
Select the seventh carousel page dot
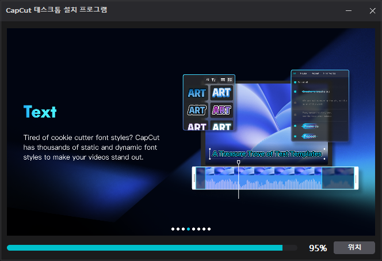(x=204, y=229)
